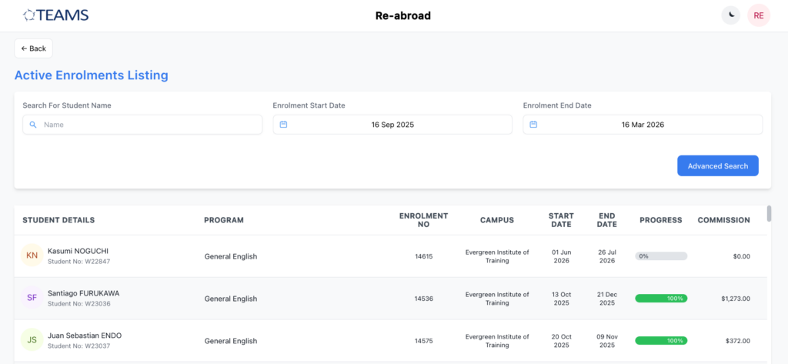
Task: Click enrolment number 14575
Action: coord(423,341)
